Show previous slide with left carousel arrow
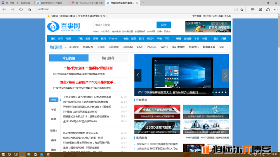 click(x=138, y=75)
